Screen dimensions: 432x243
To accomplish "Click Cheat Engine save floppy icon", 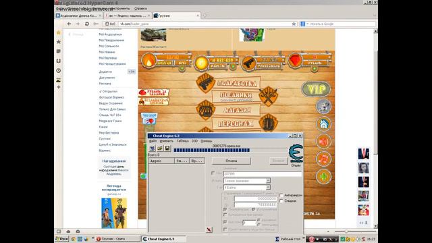I will [167, 148].
